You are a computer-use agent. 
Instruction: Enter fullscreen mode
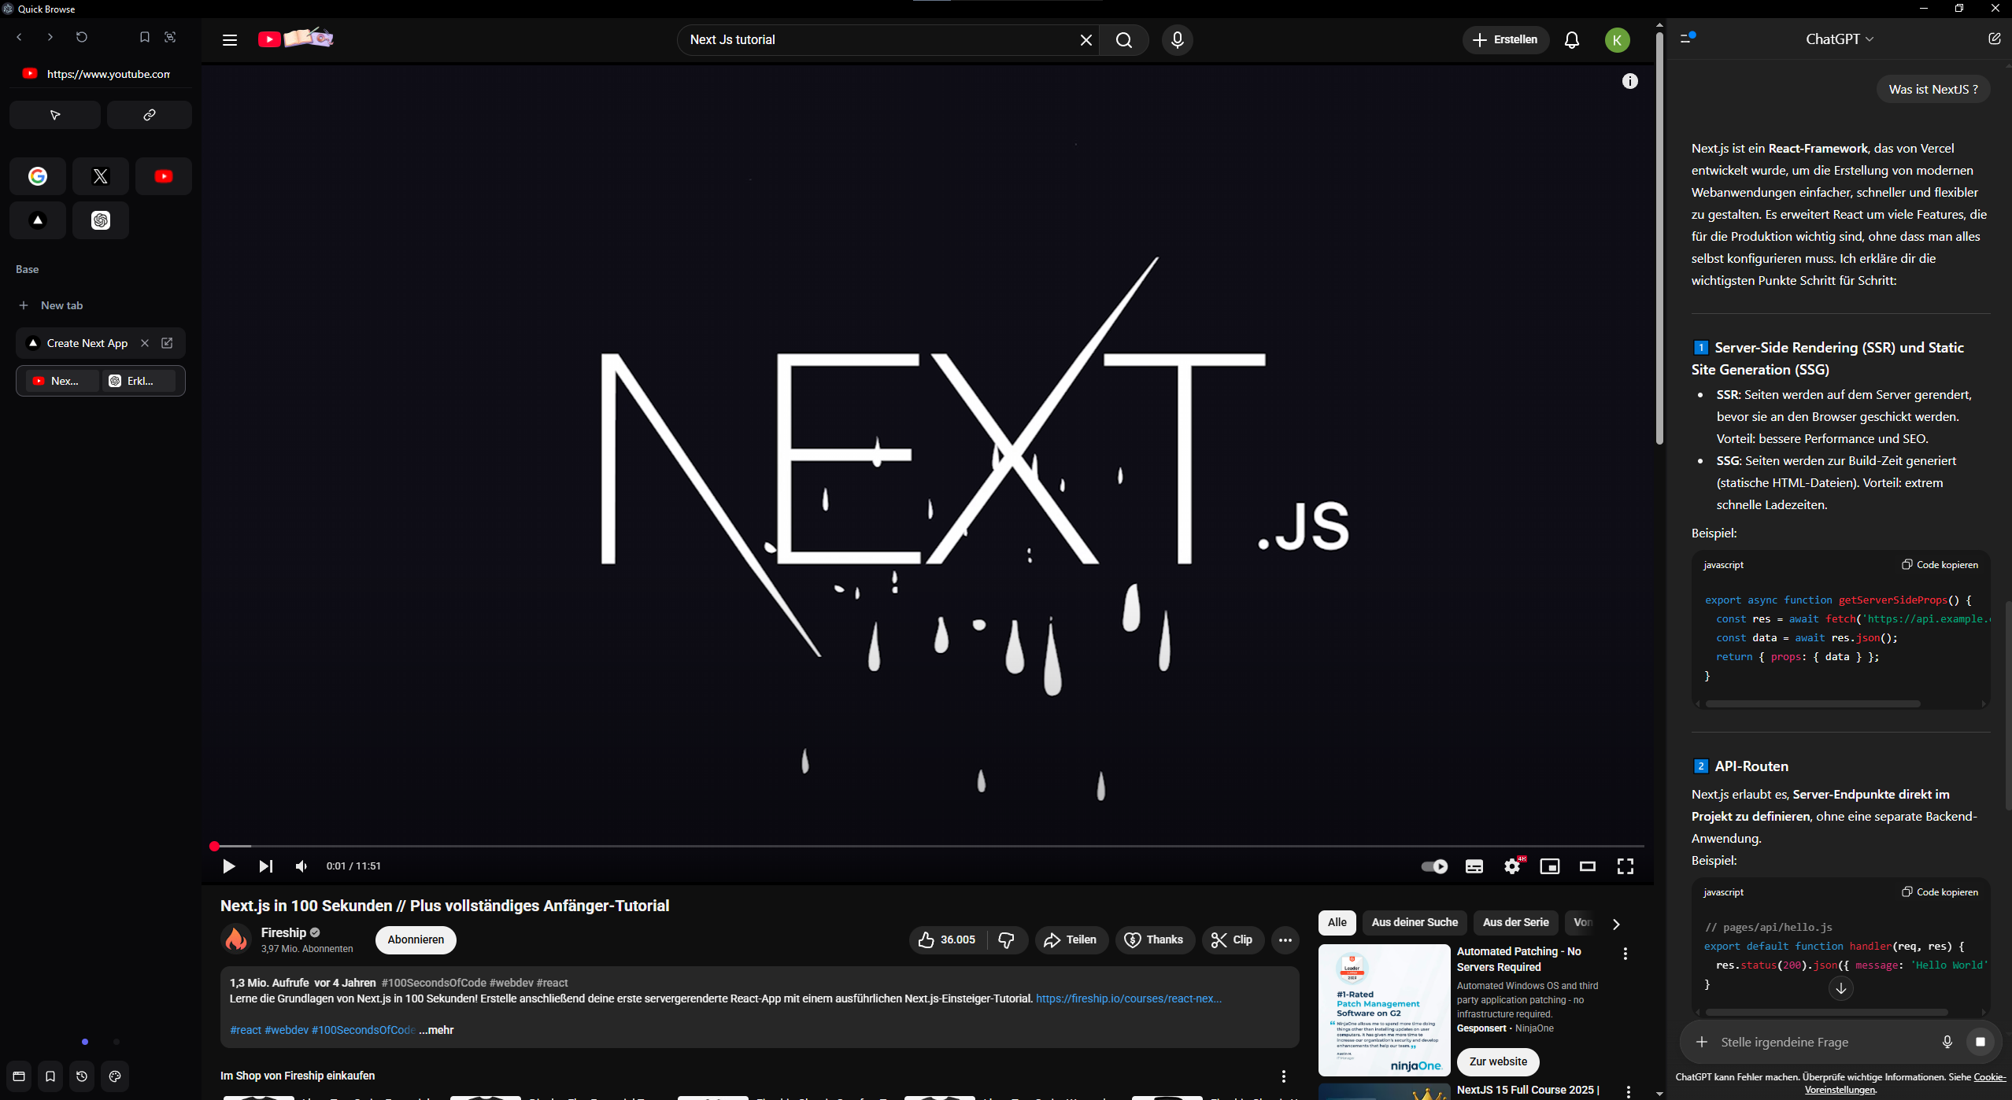click(x=1626, y=866)
